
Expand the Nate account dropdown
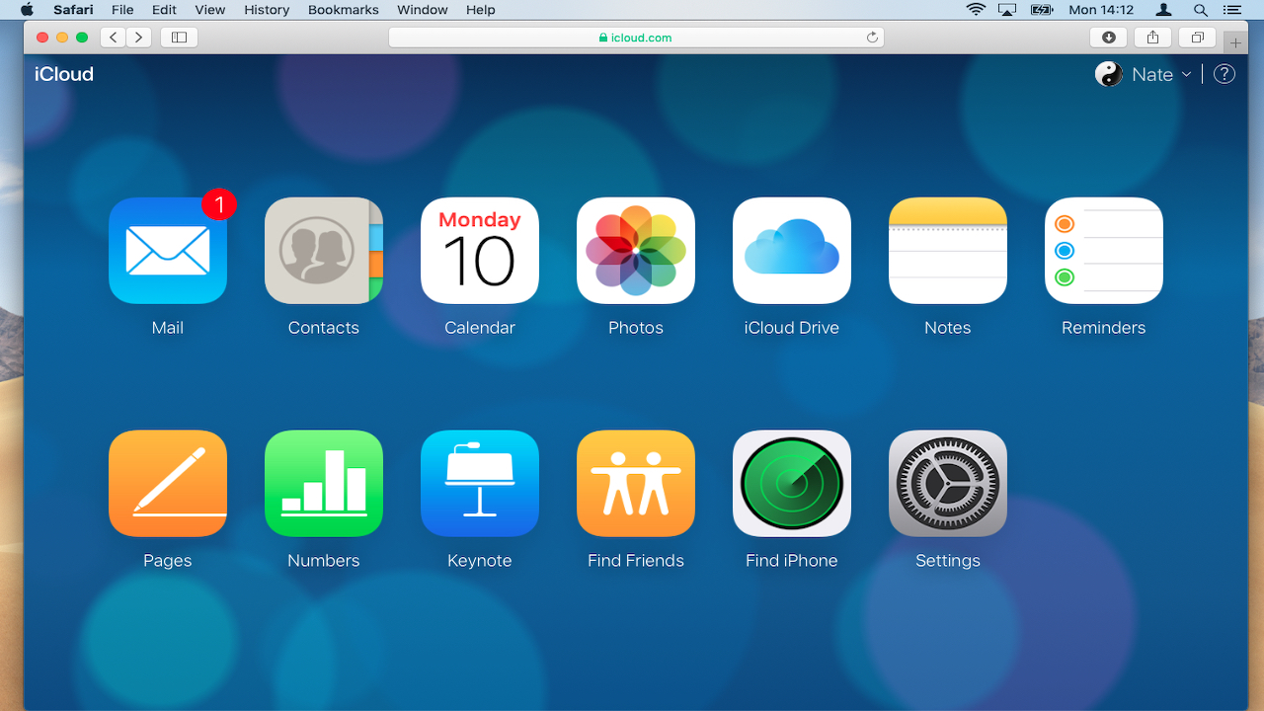coord(1186,75)
